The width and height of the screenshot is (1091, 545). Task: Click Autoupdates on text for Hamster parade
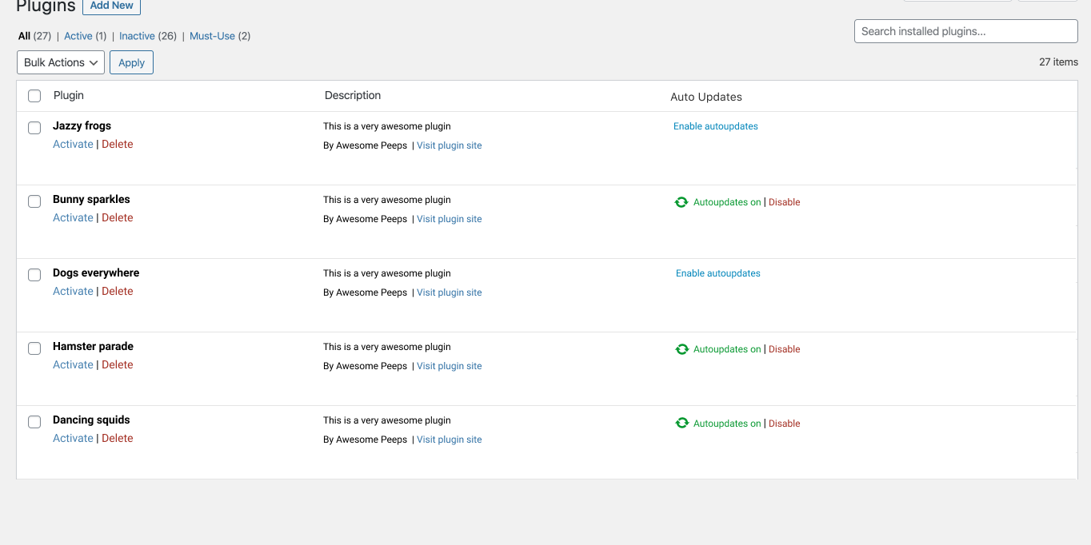coord(727,349)
